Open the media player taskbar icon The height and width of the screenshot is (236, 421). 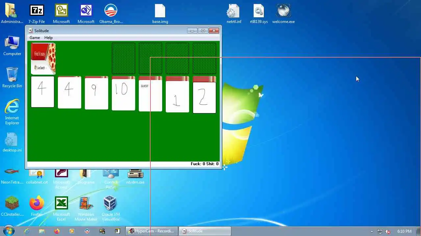72,231
